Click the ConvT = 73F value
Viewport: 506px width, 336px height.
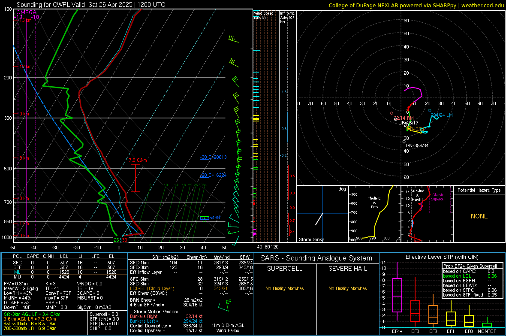[x=58, y=294]
